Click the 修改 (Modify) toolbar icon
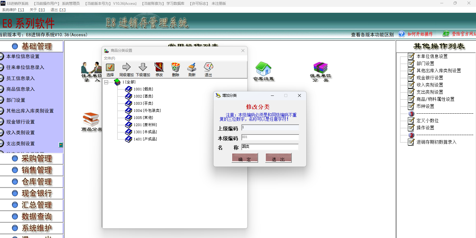Screen dimensions: 476x238 (x=159, y=67)
